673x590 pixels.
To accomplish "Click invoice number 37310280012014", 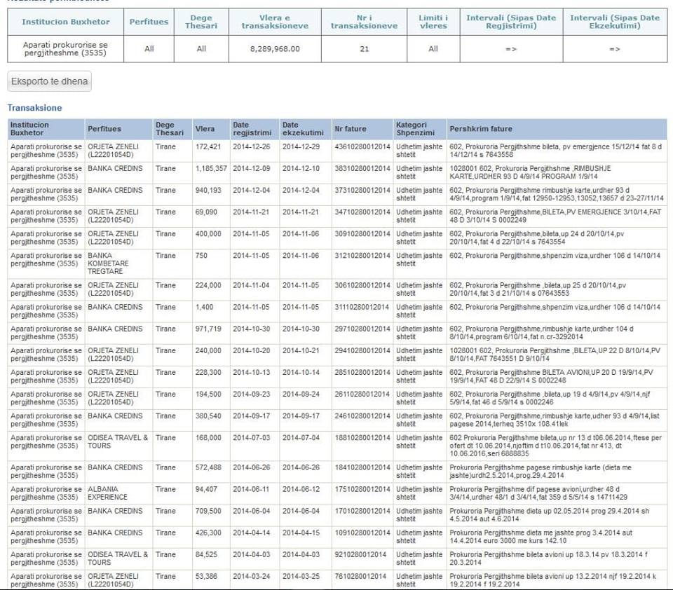I will pos(362,190).
